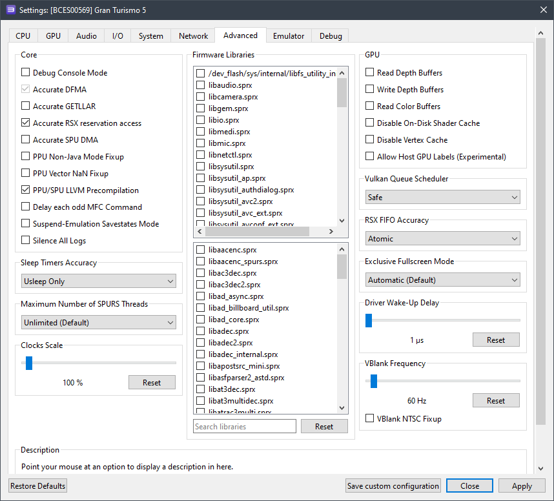554x501 pixels.
Task: Open the Emulator tab
Action: 288,36
